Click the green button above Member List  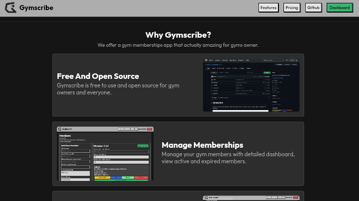click(143, 146)
